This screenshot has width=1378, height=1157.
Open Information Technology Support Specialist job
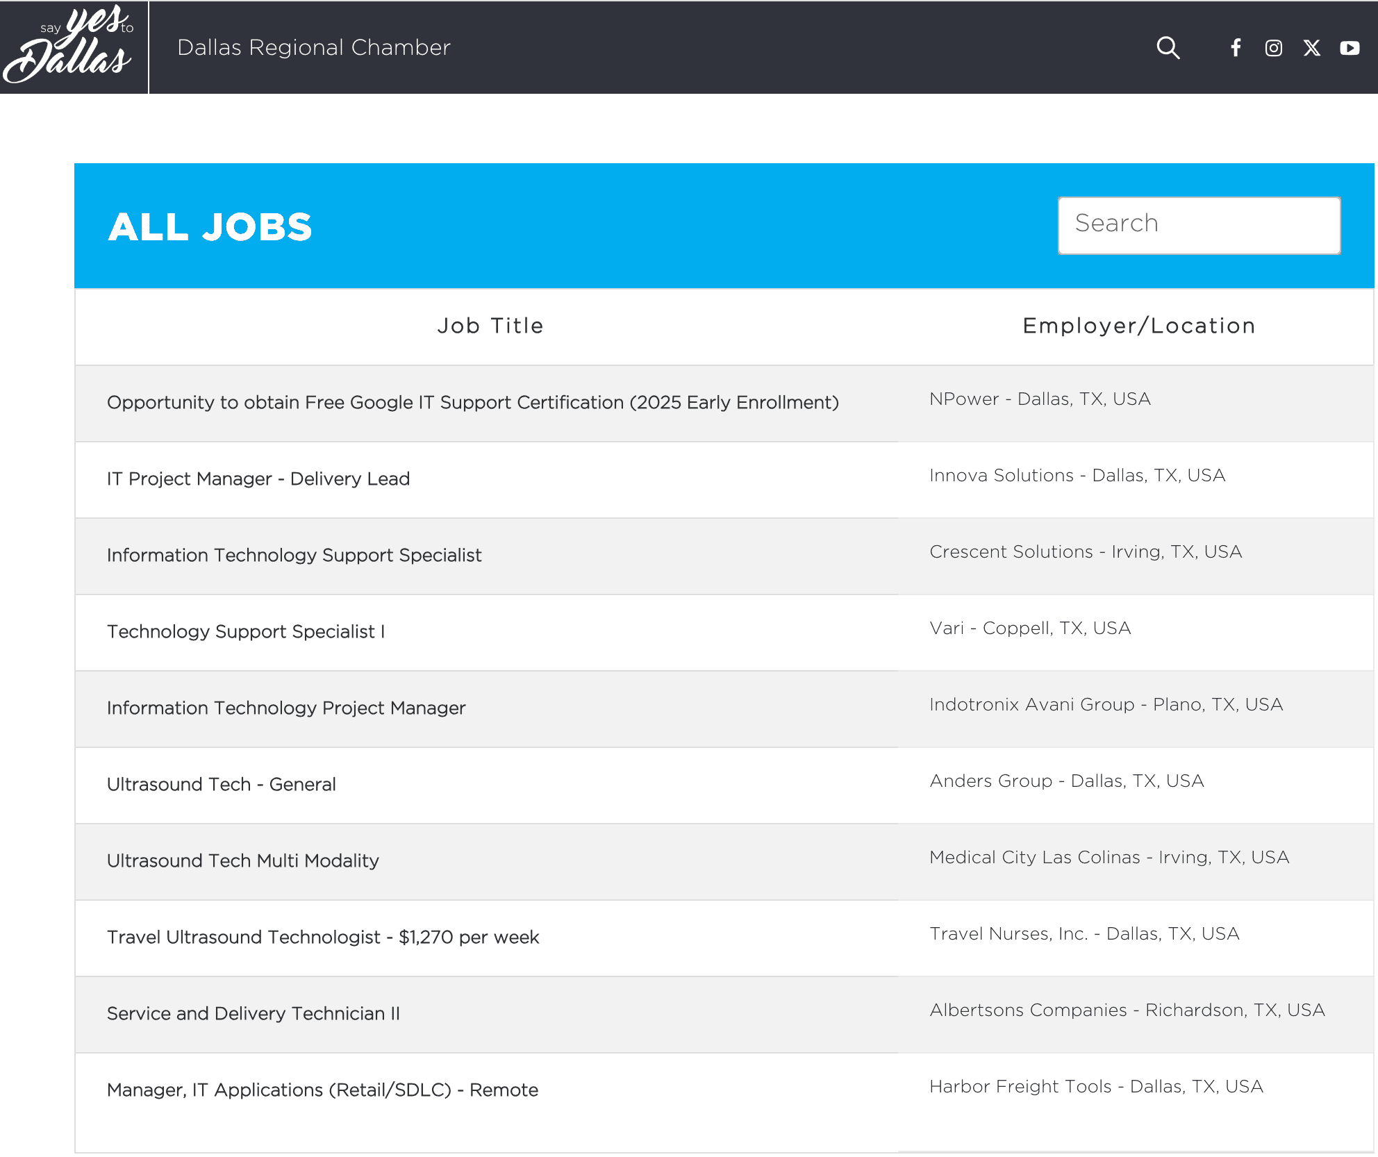[x=294, y=556]
